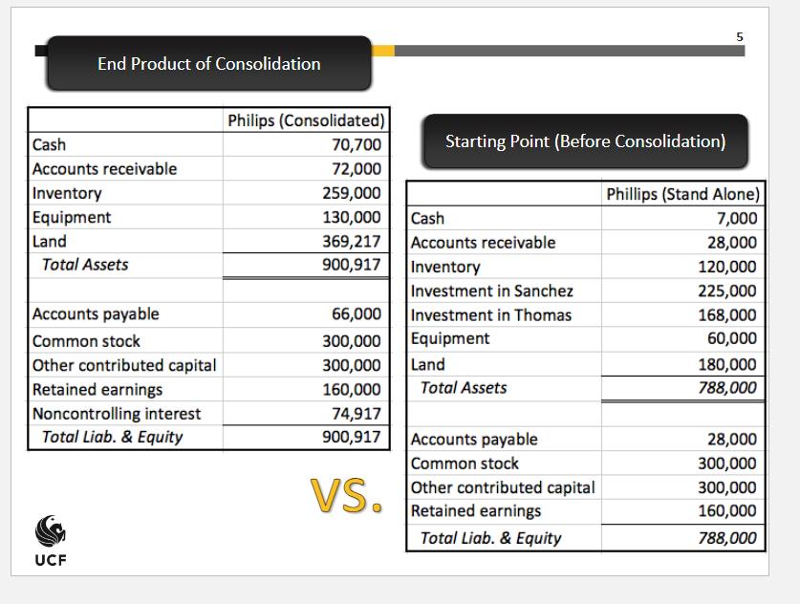Viewport: 800px width, 604px height.
Task: Click the Philips (Consolidated) column header
Action: [x=306, y=120]
